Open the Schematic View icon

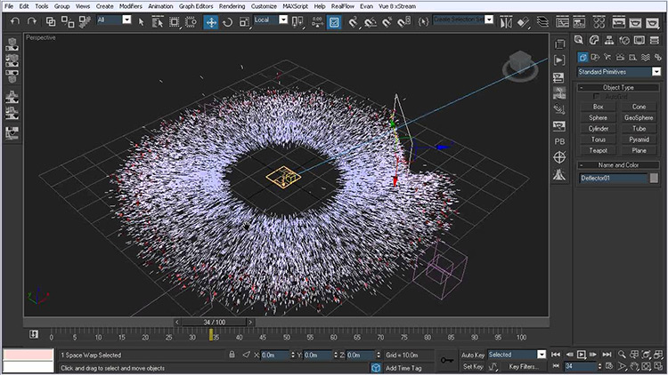point(579,21)
